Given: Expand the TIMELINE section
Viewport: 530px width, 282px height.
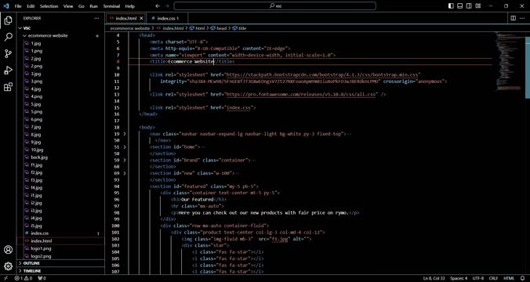Looking at the screenshot, I should point(61,271).
